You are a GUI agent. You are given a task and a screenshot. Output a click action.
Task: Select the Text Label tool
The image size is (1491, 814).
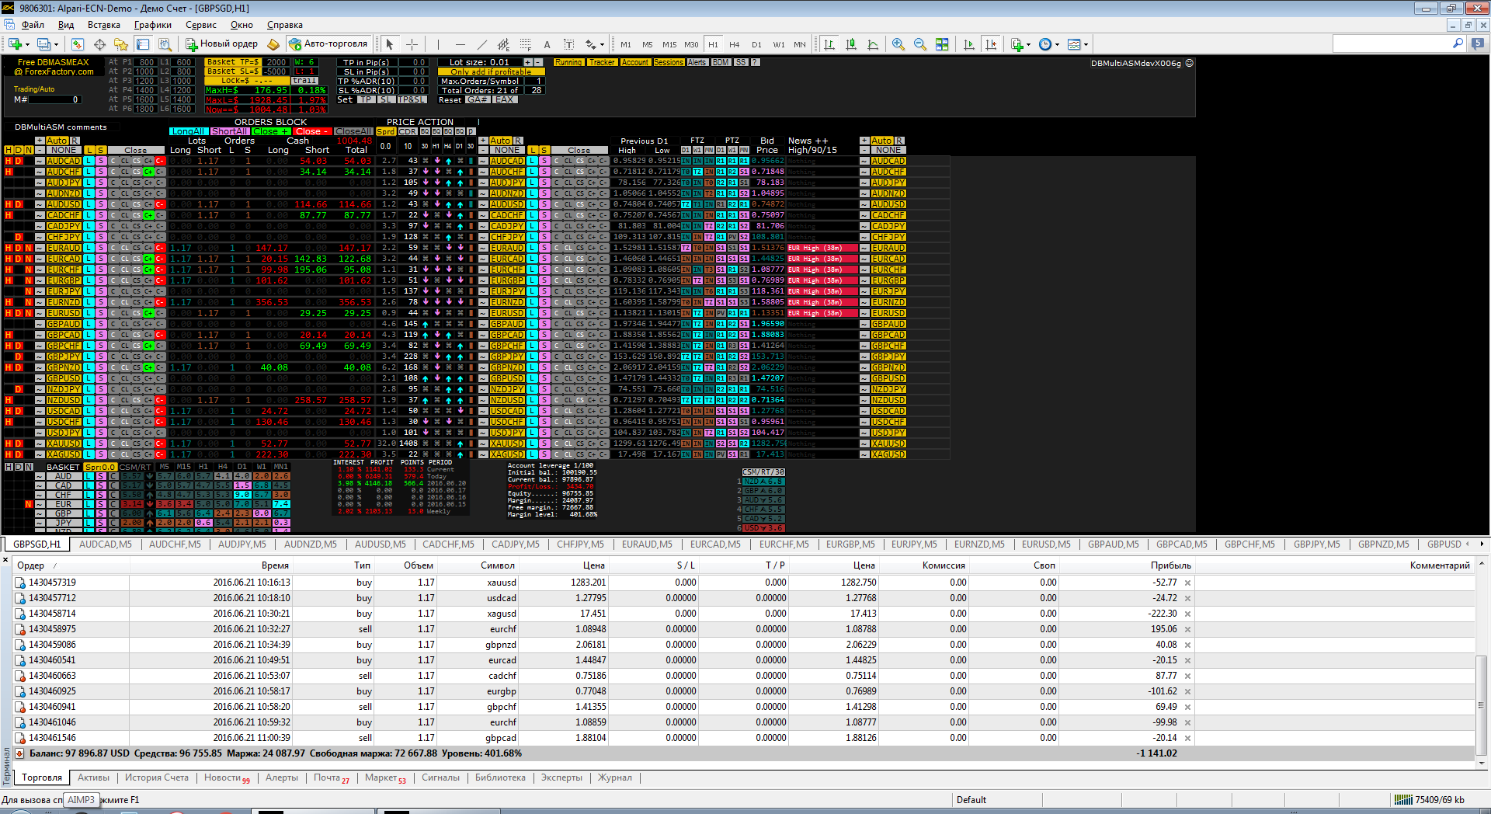(568, 44)
